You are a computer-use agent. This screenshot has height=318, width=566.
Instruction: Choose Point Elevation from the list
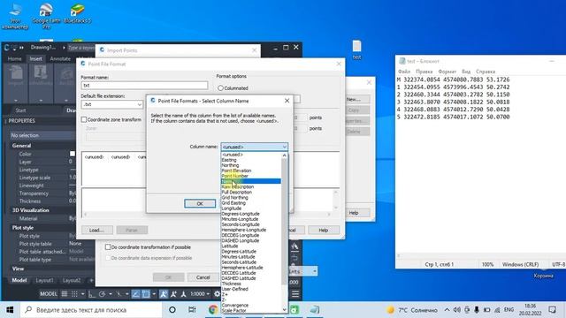point(251,170)
